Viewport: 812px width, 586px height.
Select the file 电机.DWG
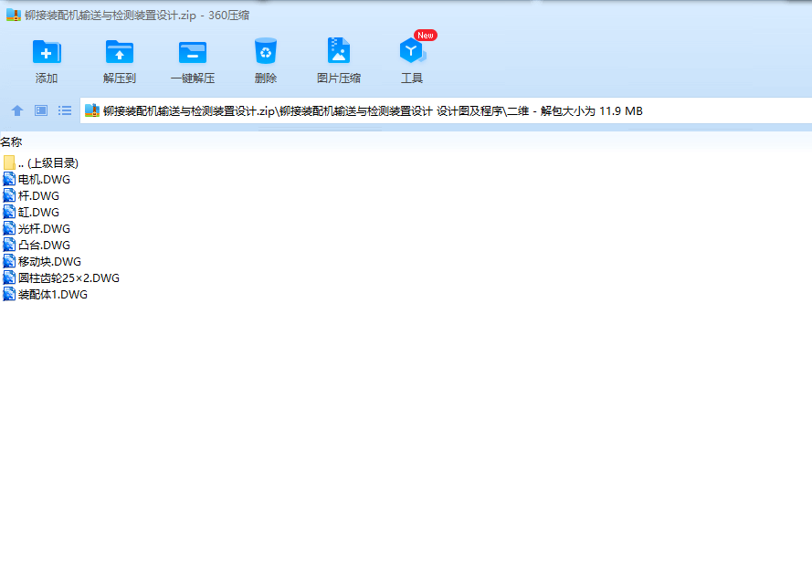click(37, 180)
